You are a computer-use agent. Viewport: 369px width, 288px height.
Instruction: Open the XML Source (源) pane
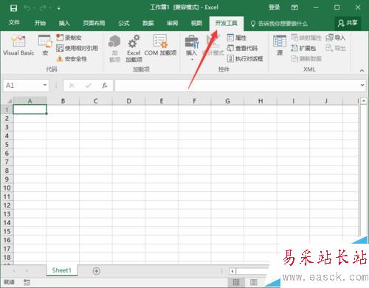pos(280,46)
